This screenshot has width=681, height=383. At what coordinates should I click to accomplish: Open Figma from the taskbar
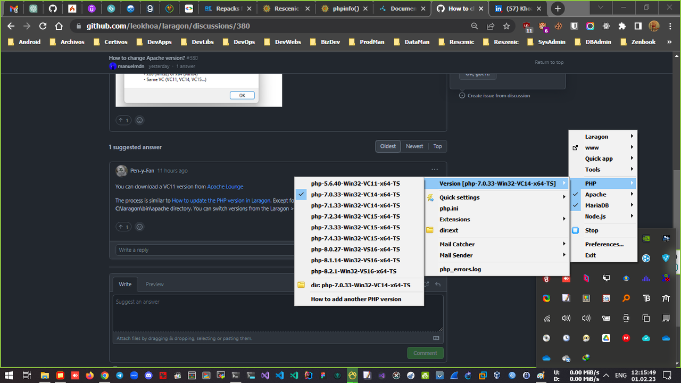[323, 375]
